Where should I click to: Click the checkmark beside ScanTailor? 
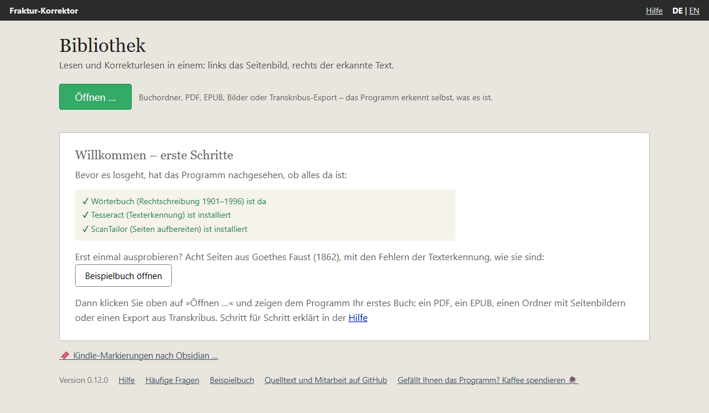[86, 229]
